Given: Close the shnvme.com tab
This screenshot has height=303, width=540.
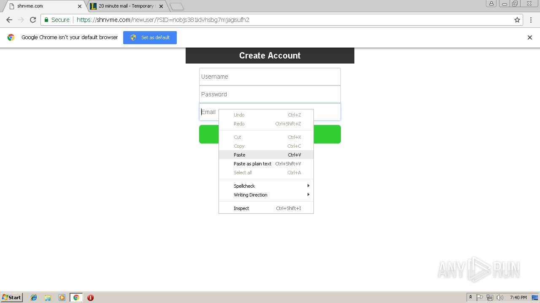Looking at the screenshot, I should (x=80, y=6).
